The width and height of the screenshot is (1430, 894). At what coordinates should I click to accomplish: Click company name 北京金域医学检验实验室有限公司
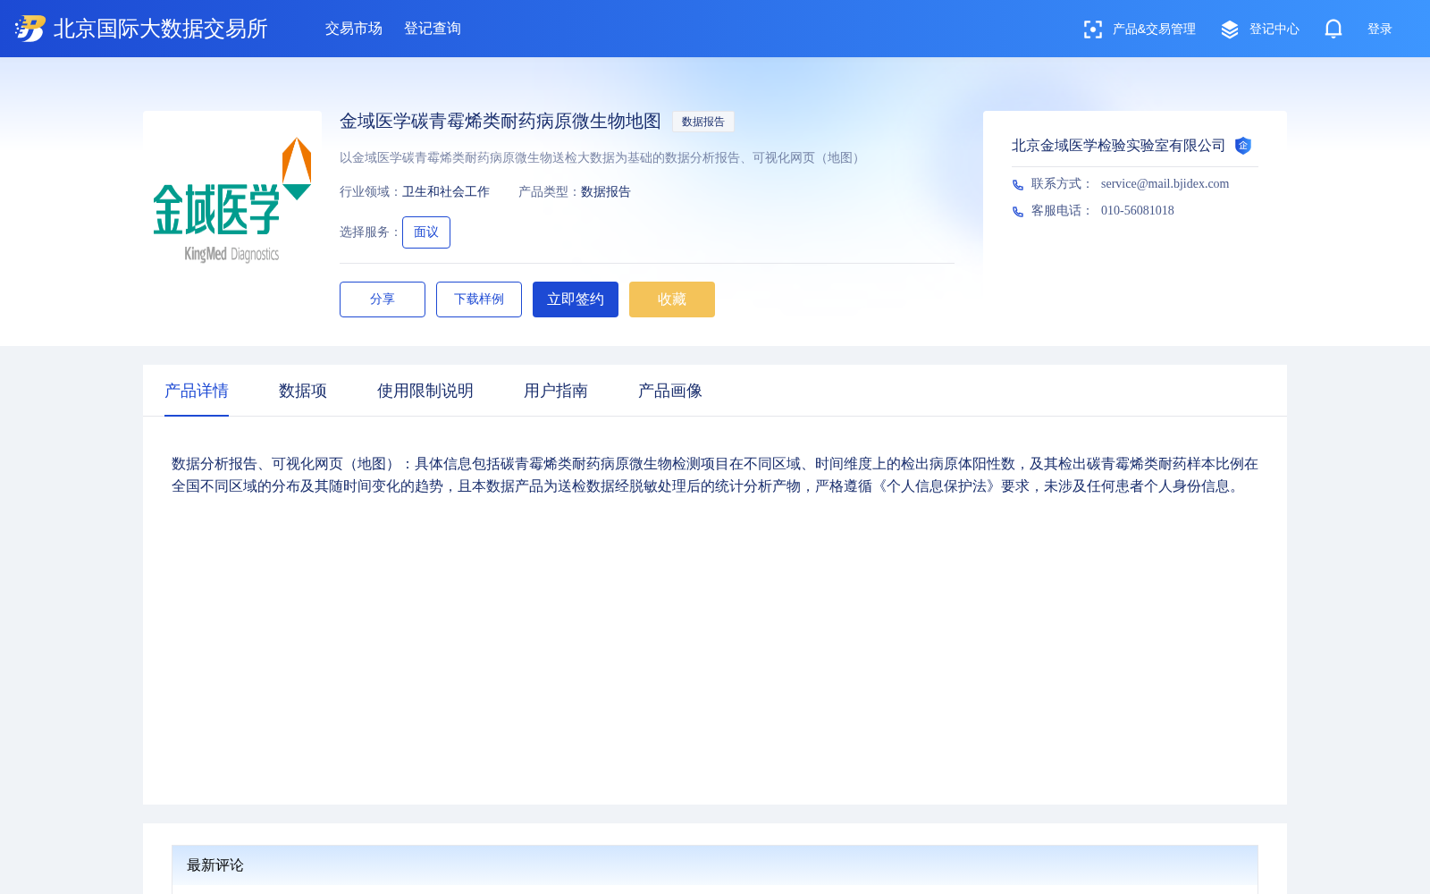(1119, 146)
